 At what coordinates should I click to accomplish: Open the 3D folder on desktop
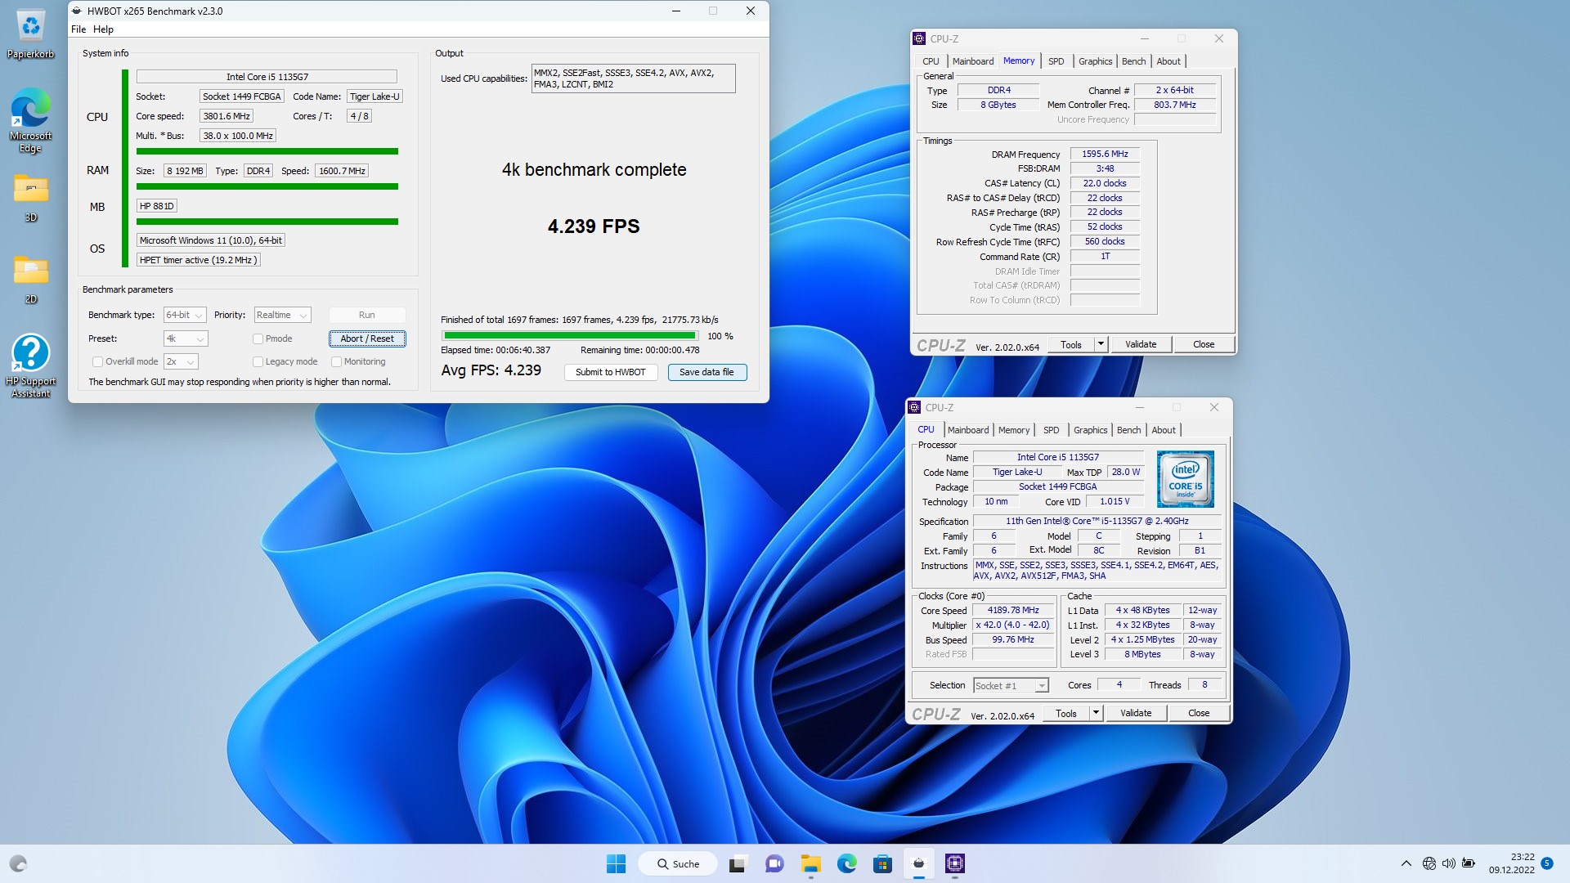30,197
